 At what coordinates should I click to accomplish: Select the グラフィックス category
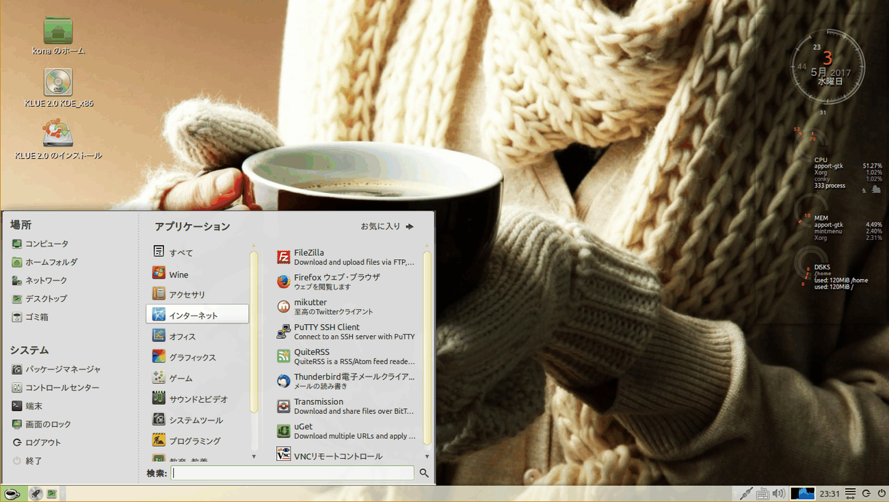[198, 357]
